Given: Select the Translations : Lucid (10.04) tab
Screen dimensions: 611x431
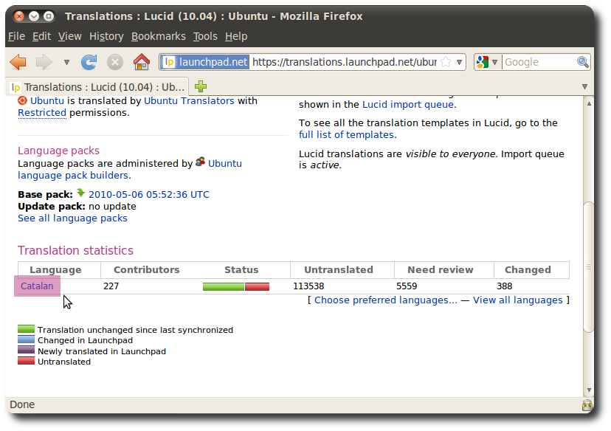Looking at the screenshot, I should coord(97,87).
